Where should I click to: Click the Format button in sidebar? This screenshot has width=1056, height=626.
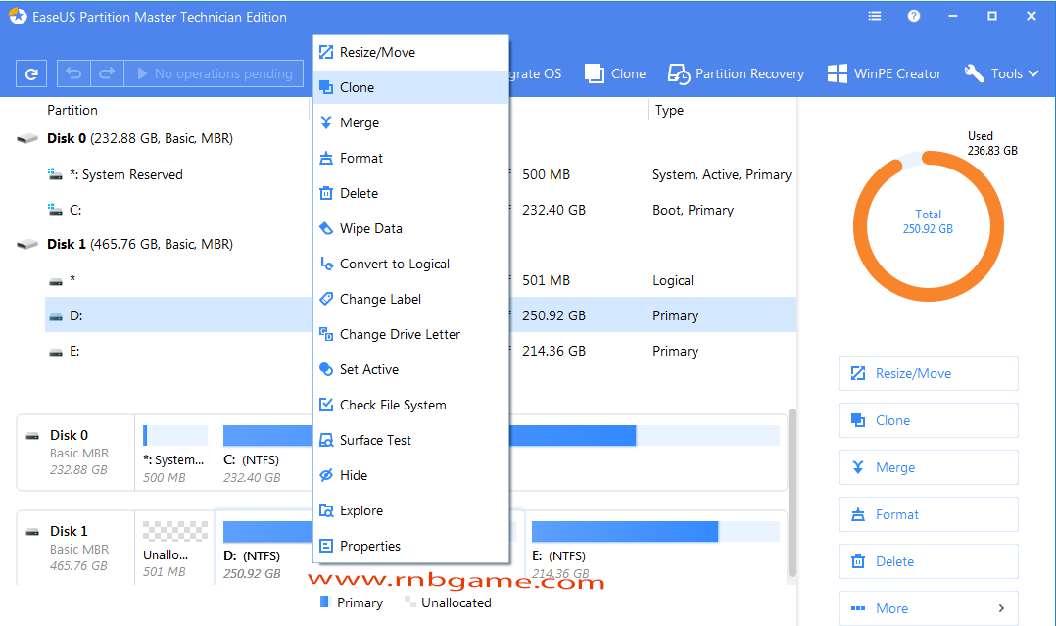pyautogui.click(x=928, y=514)
